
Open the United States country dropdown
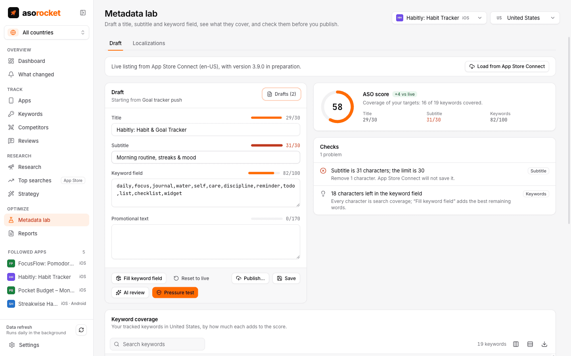pos(525,18)
